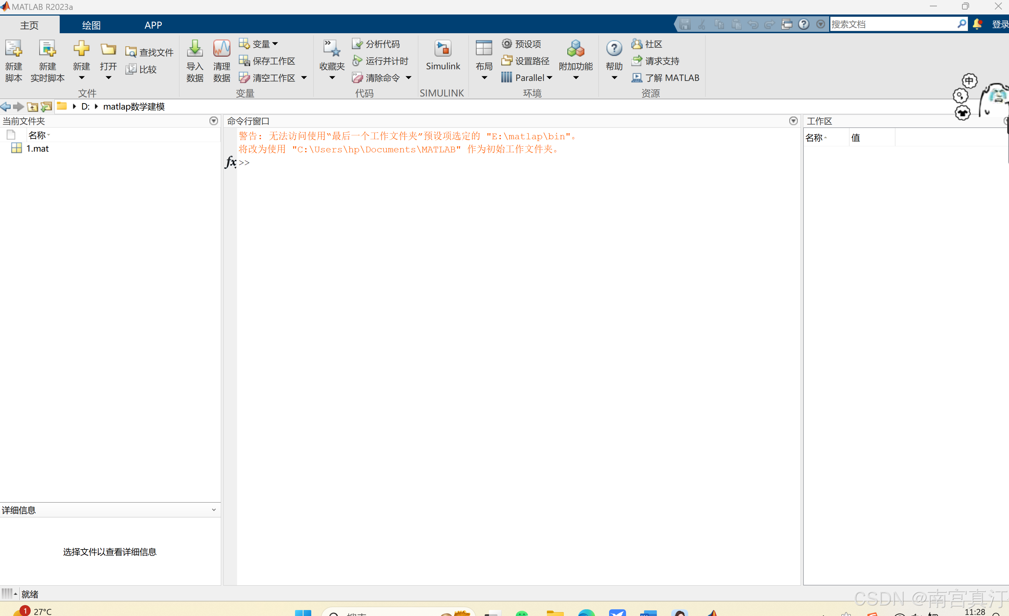Click the taskbar weather 27°C widget

click(x=33, y=611)
